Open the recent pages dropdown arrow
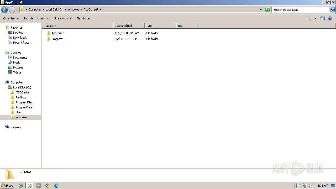The width and height of the screenshot is (336, 189). pos(17,10)
